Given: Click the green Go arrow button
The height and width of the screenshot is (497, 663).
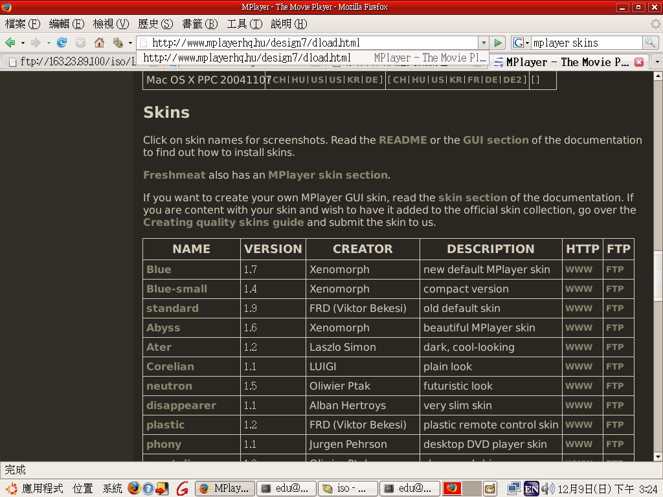Looking at the screenshot, I should pyautogui.click(x=498, y=43).
